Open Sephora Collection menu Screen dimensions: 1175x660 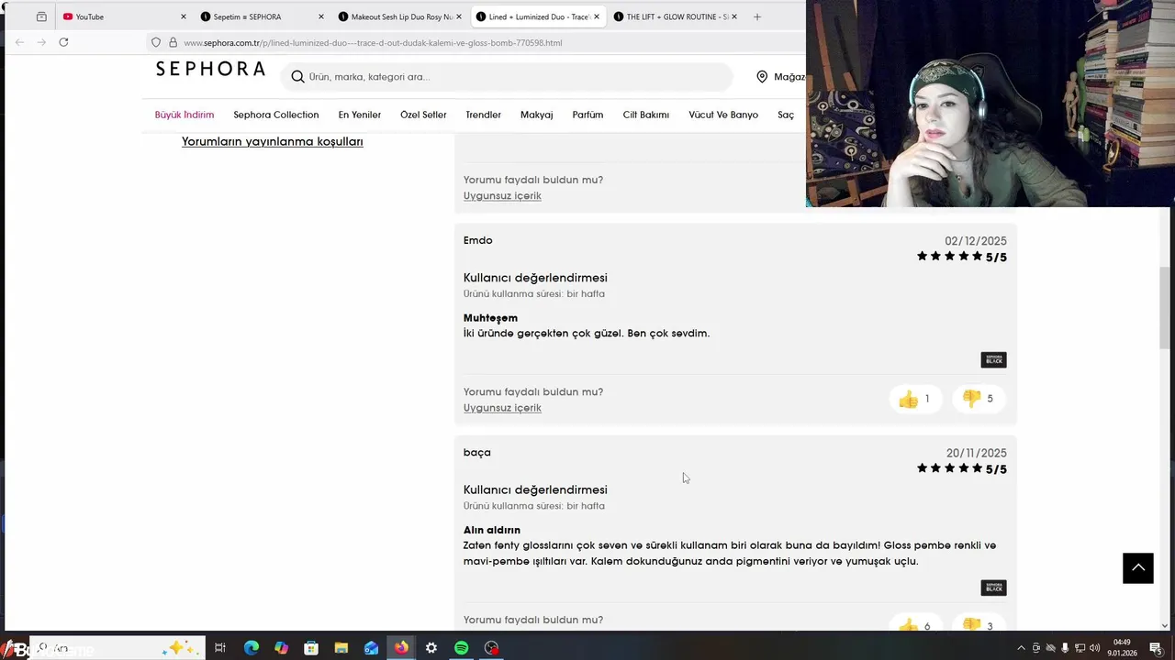[276, 115]
